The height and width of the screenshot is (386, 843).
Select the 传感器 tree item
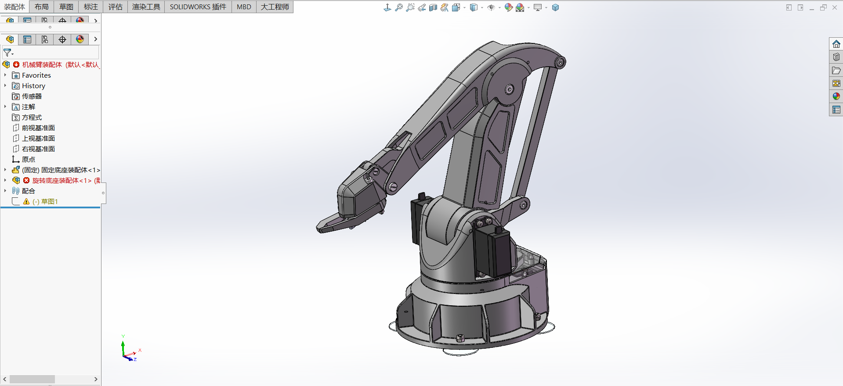[32, 96]
